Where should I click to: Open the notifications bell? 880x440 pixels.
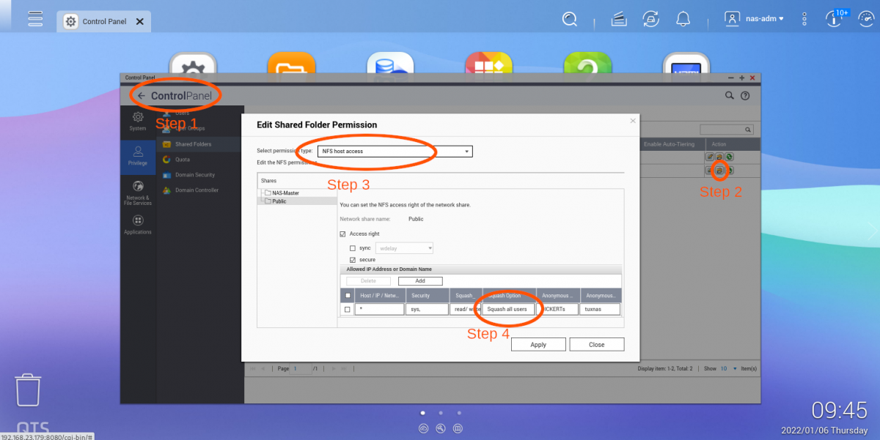(x=683, y=20)
